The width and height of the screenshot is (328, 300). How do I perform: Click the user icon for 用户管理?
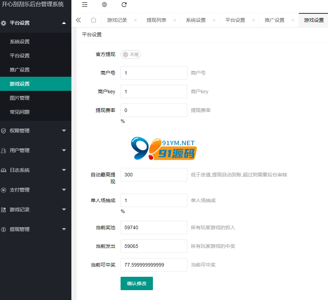coord(4,151)
